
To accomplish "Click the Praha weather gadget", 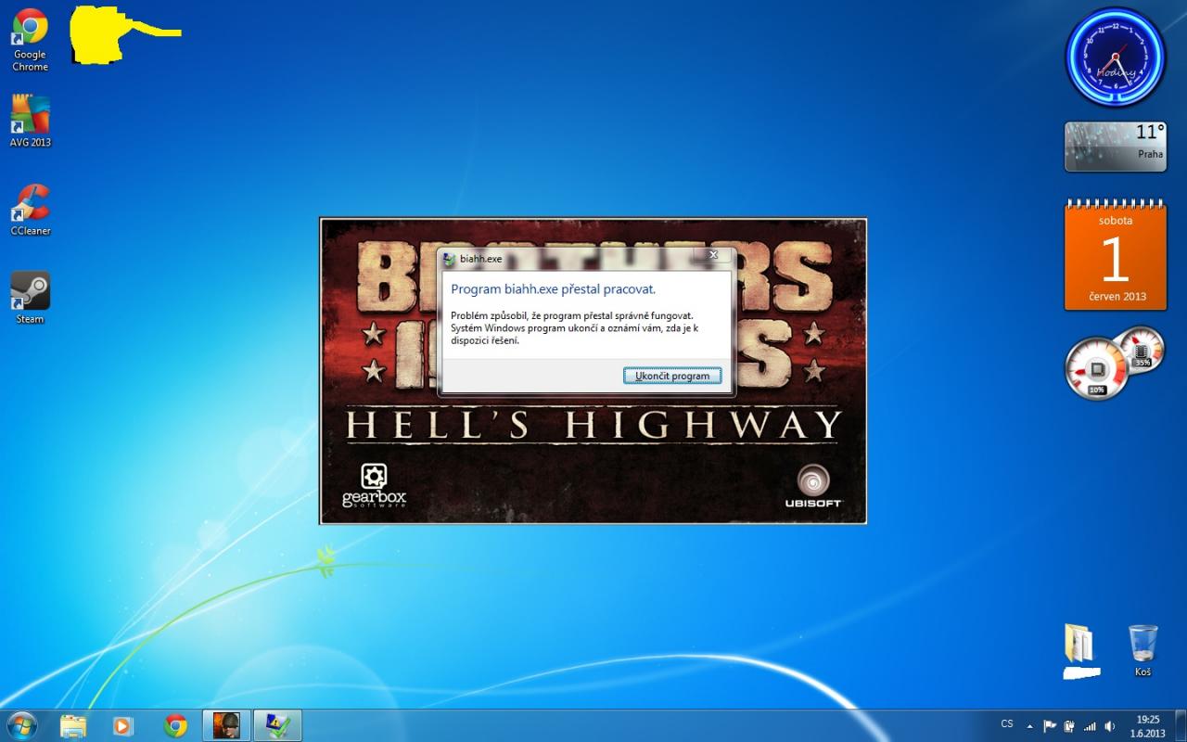I will (1115, 147).
